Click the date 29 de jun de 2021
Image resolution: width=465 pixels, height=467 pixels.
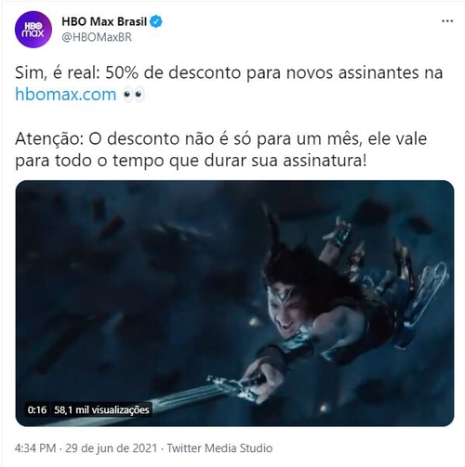(111, 448)
